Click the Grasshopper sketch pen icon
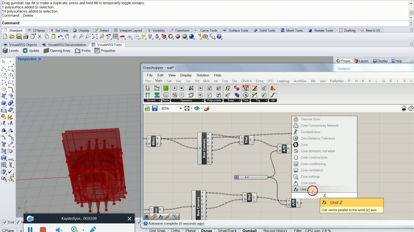 coord(207,109)
